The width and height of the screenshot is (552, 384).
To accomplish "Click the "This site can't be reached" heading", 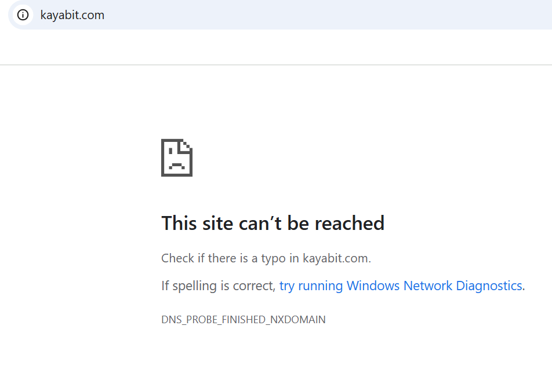I will [273, 224].
